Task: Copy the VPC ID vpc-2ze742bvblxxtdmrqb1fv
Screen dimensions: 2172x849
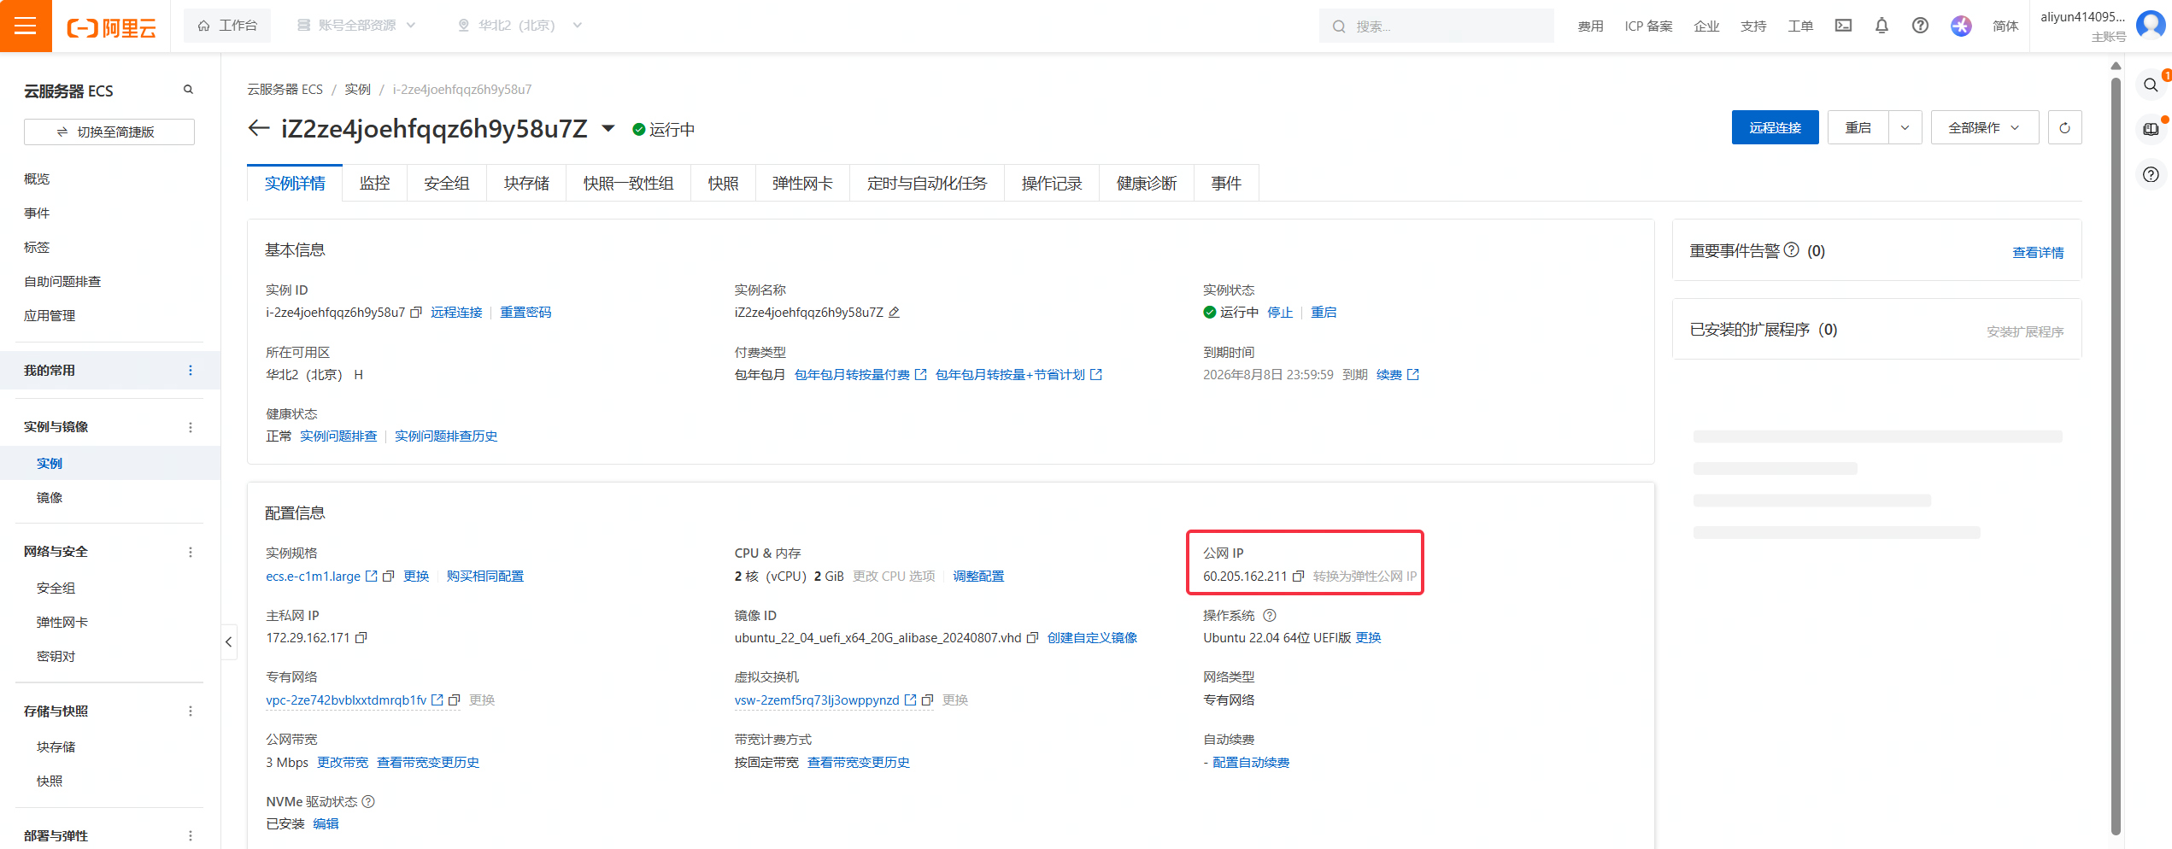Action: (x=454, y=700)
